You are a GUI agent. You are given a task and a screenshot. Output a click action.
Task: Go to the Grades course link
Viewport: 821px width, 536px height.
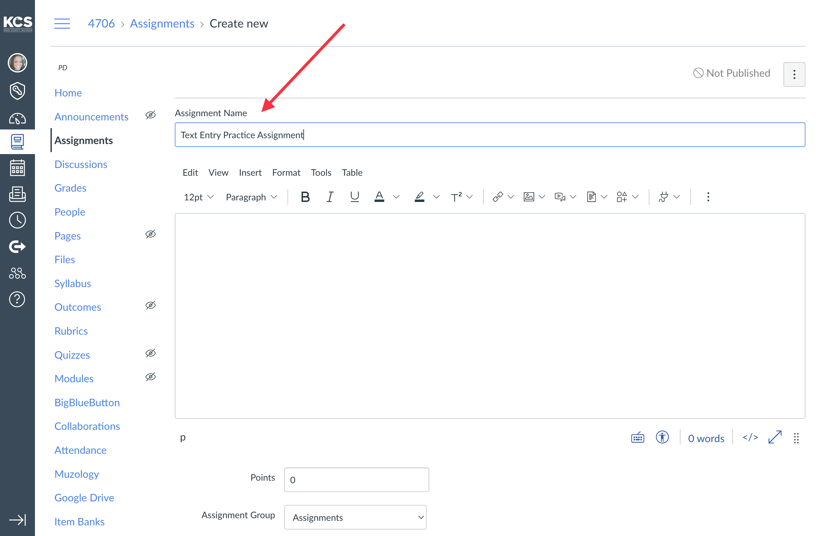point(70,188)
